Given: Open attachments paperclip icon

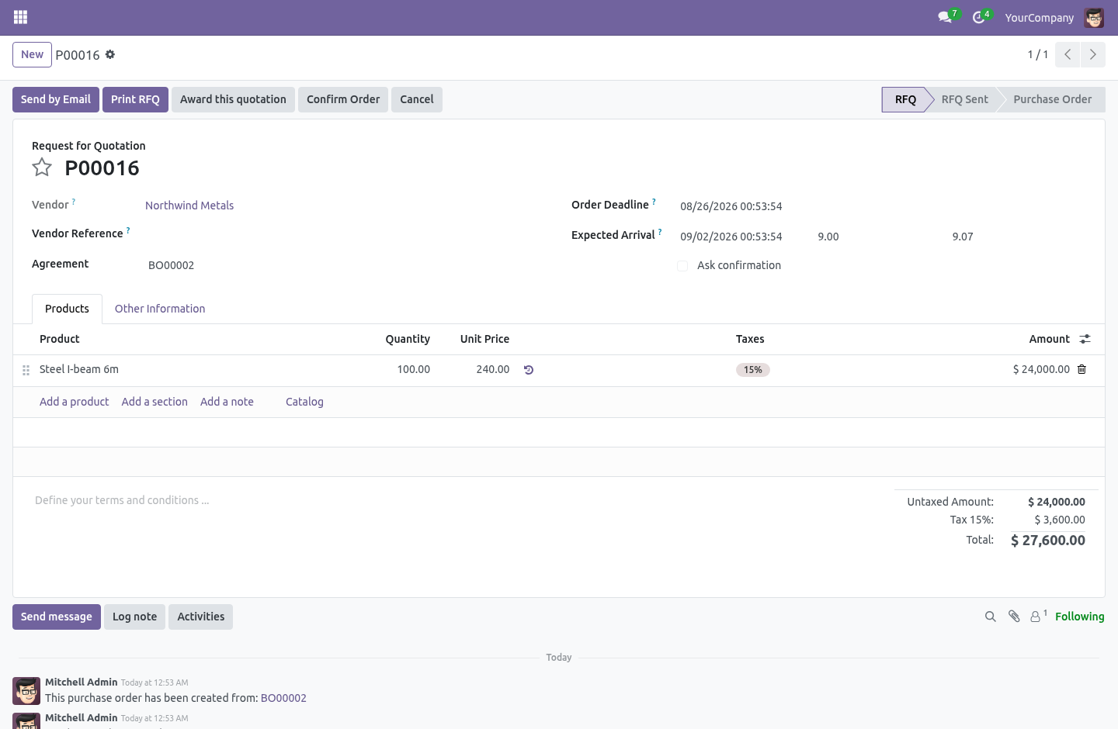Looking at the screenshot, I should click(1014, 617).
